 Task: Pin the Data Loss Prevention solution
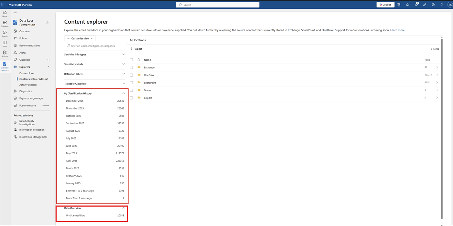(47, 23)
